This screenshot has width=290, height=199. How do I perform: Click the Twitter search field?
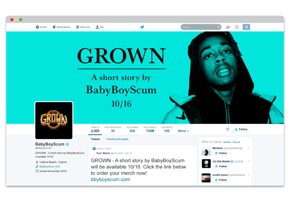199,27
